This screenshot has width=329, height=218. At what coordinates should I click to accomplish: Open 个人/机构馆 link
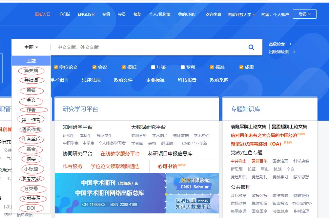[x=160, y=14]
